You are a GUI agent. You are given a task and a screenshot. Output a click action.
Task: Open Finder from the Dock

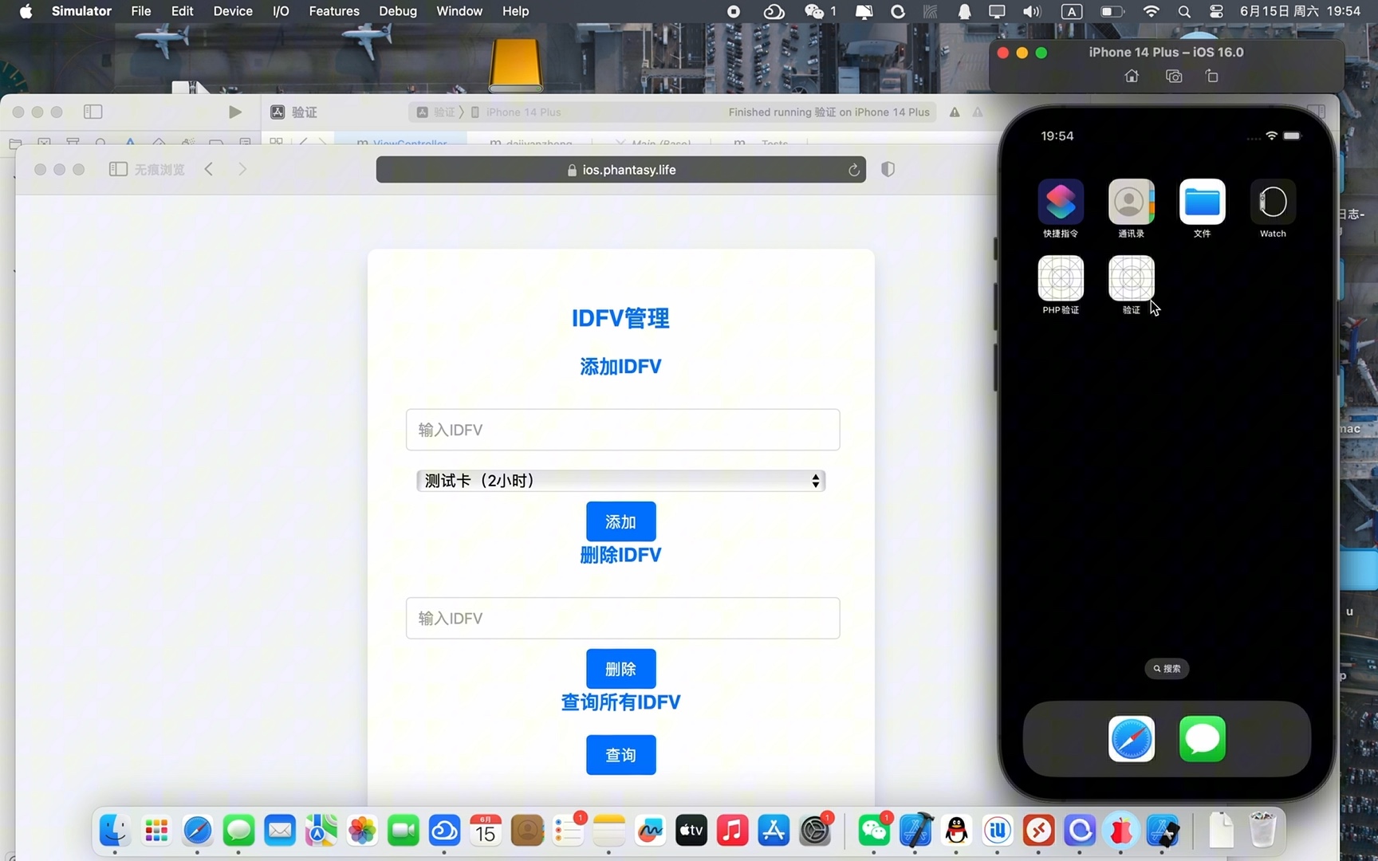pos(115,831)
